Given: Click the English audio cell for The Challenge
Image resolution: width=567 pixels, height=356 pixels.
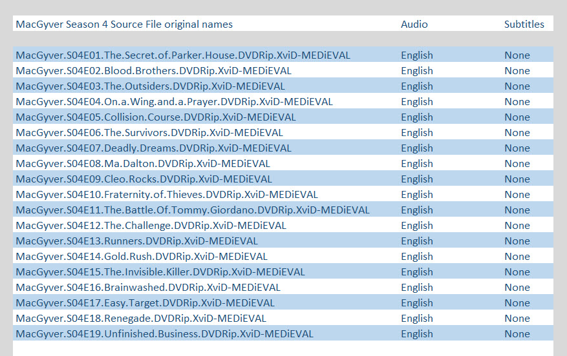Looking at the screenshot, I should (x=417, y=226).
